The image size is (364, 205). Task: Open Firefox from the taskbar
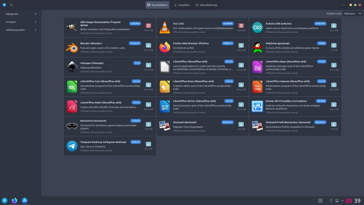point(14,201)
